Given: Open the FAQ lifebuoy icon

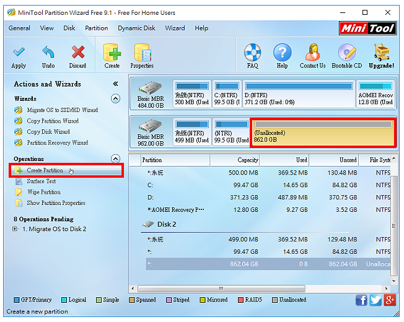Looking at the screenshot, I should [253, 52].
